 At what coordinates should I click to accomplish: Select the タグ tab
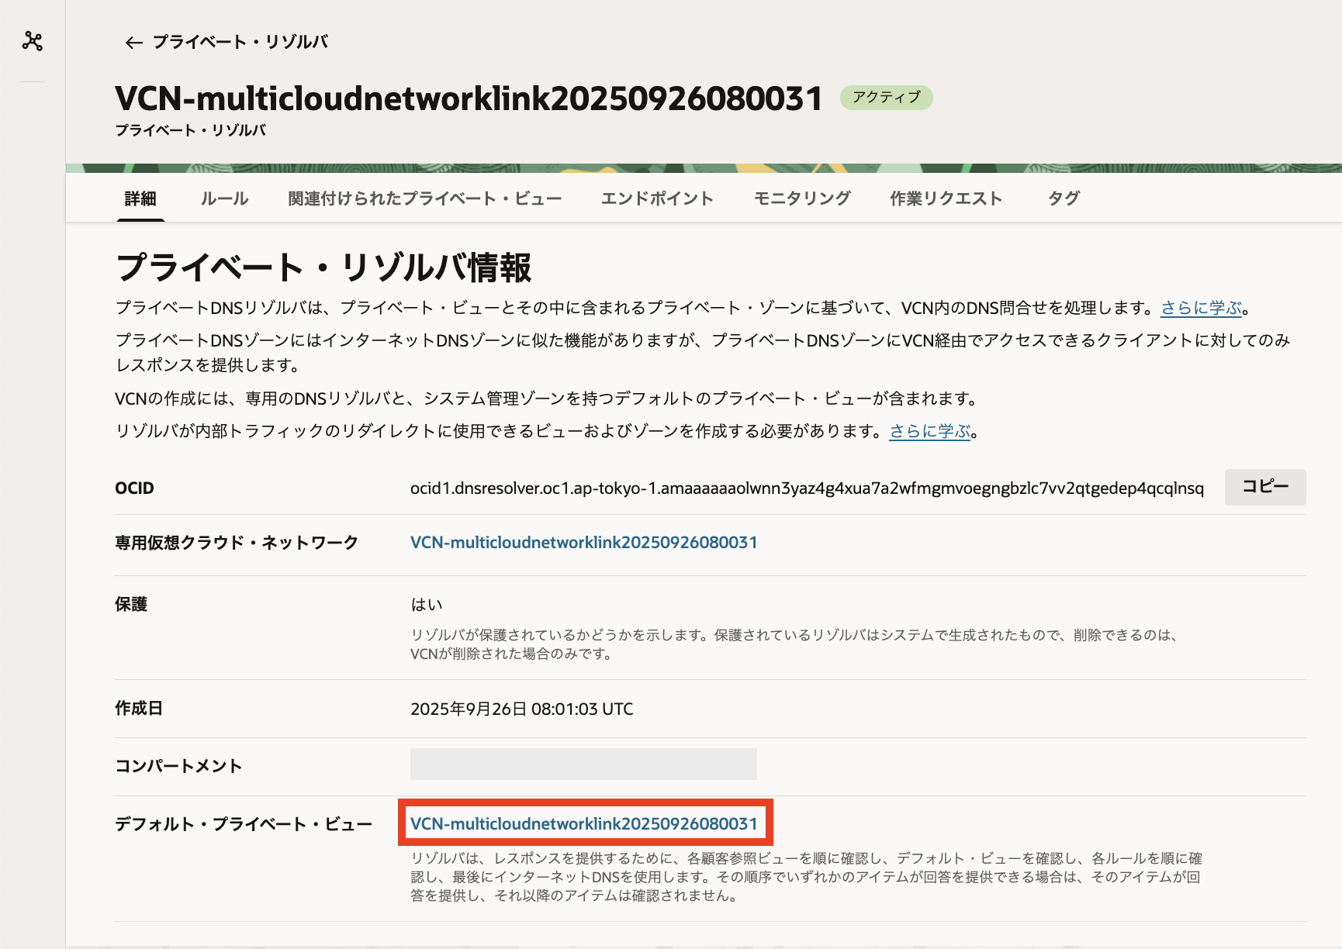coord(1063,198)
